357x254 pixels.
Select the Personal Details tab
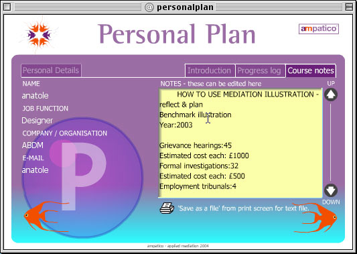[51, 70]
